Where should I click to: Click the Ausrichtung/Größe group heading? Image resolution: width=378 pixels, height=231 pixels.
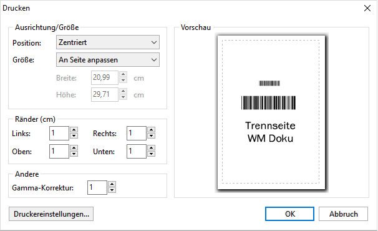[47, 27]
